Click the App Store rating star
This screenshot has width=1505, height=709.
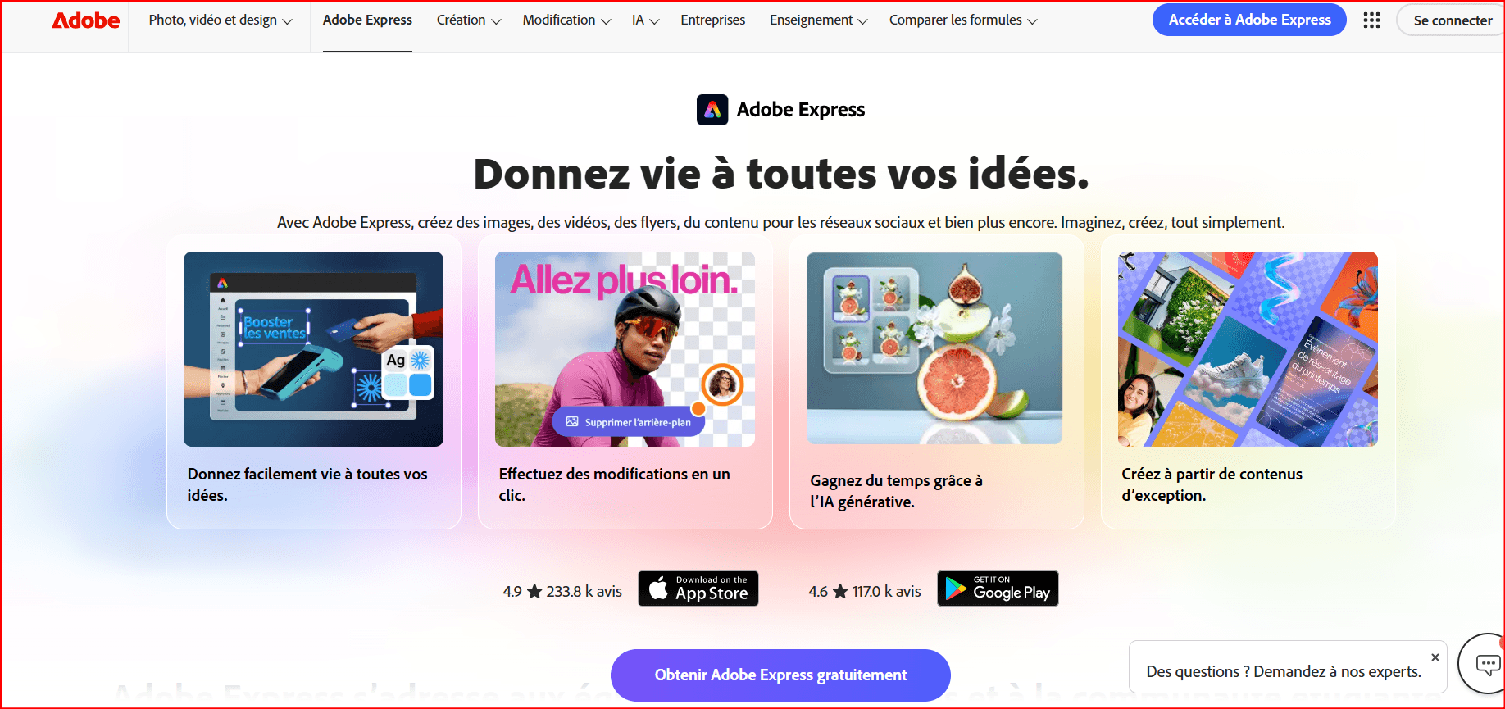pos(534,591)
